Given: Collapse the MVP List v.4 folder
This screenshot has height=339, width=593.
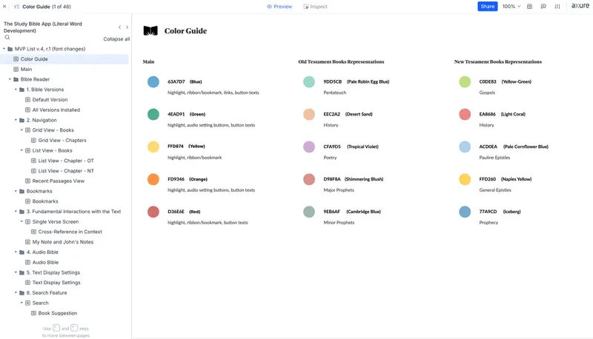Looking at the screenshot, I should (x=4, y=49).
